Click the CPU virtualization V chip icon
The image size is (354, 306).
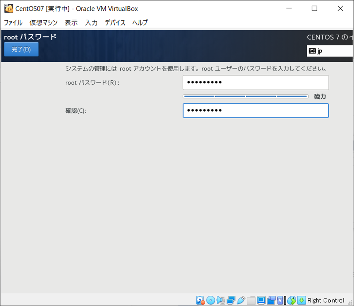[281, 300]
